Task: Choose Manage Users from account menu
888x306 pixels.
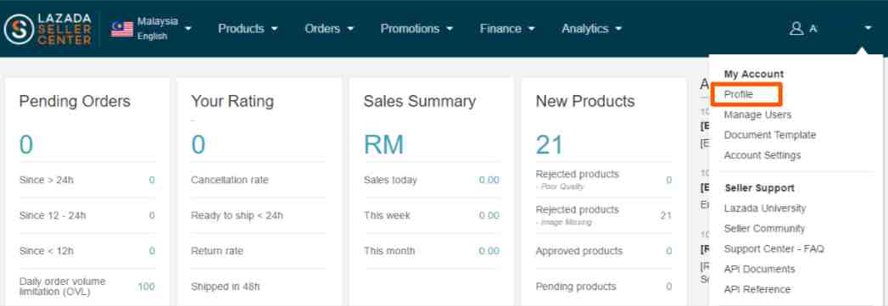Action: 757,114
